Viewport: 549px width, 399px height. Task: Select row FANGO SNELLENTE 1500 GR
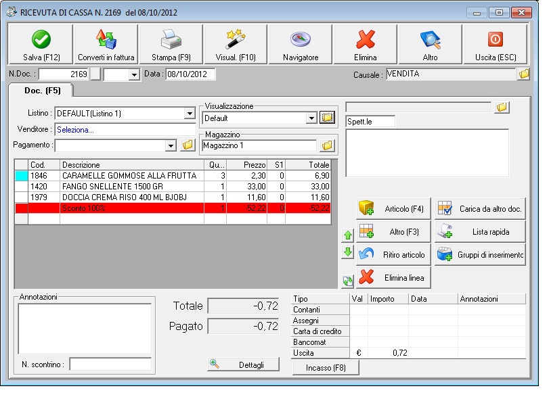173,187
